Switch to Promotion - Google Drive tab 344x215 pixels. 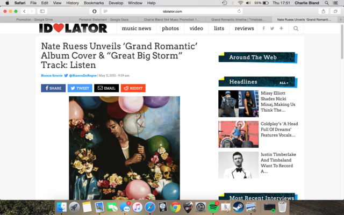click(x=34, y=19)
